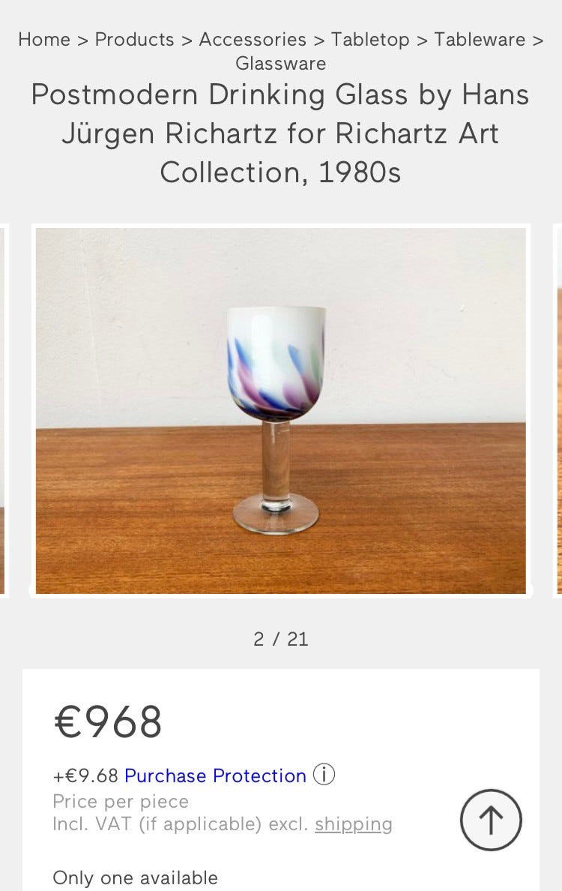Click the scroll-to-top arrow button

491,820
